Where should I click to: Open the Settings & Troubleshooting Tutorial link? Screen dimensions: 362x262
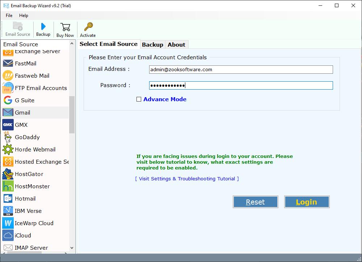[x=187, y=179]
